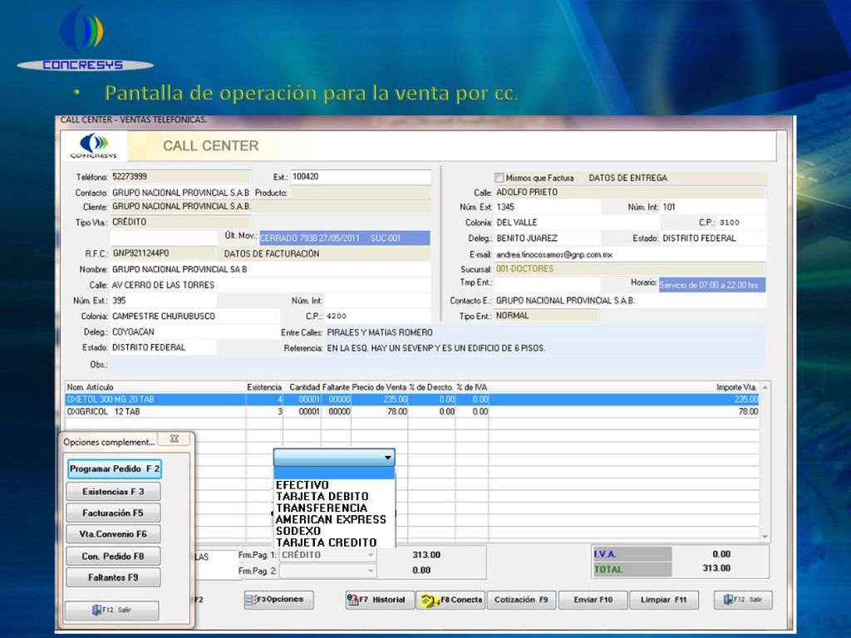Click the billing Núm. Ext. field 395
851x638 pixels.
pos(164,301)
